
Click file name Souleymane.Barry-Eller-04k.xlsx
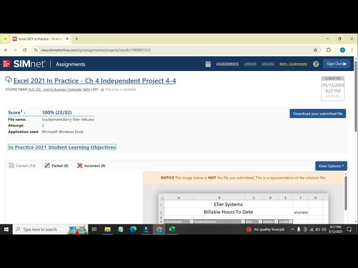pyautogui.click(x=68, y=119)
